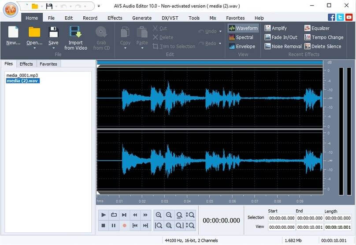Click Trim to Selection
Viewport: 356px width, 245px height.
[174, 47]
